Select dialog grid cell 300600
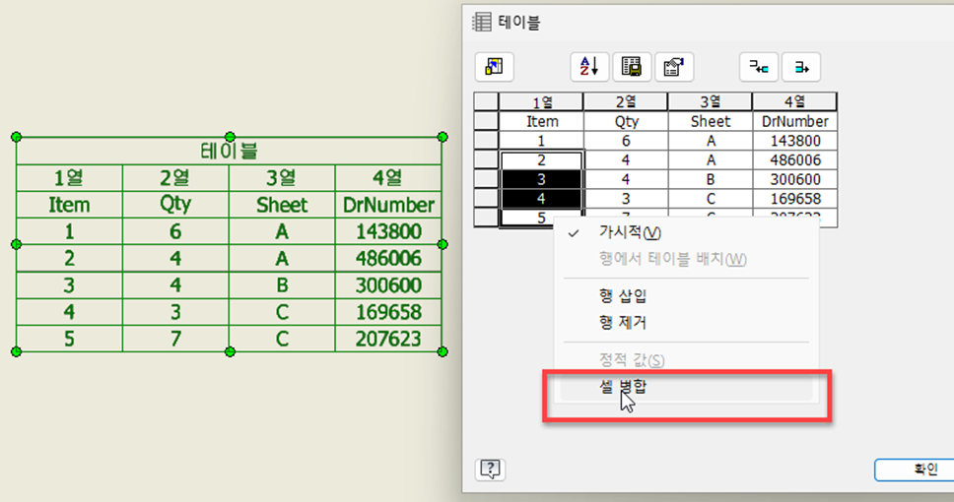Screen dimensions: 954x502 coord(795,180)
